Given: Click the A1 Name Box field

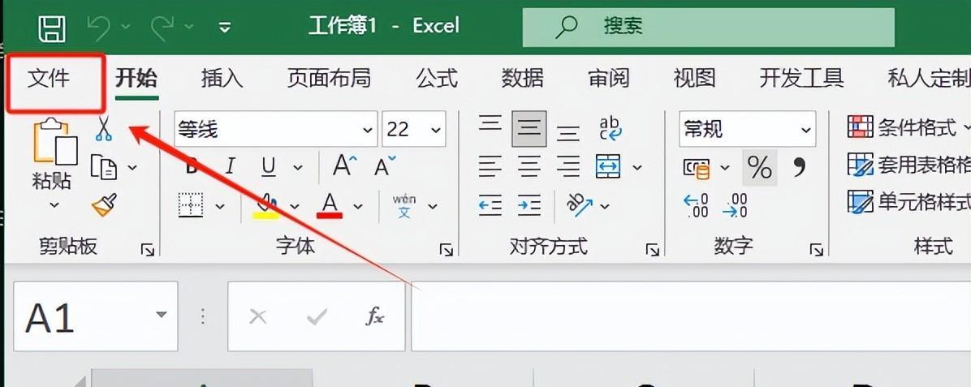Looking at the screenshot, I should point(95,316).
